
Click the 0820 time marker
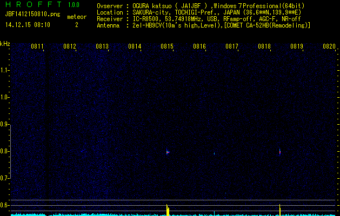(x=329, y=46)
